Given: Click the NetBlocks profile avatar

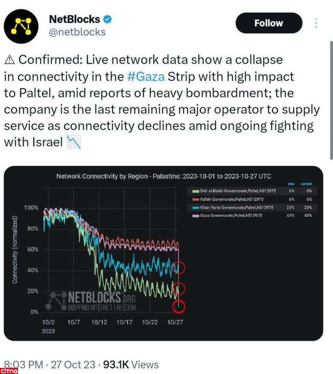Looking at the screenshot, I should pyautogui.click(x=21, y=26).
